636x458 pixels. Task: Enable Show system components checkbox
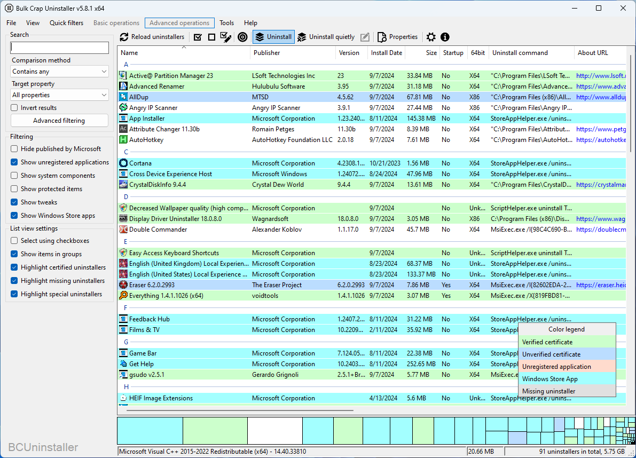click(x=14, y=176)
